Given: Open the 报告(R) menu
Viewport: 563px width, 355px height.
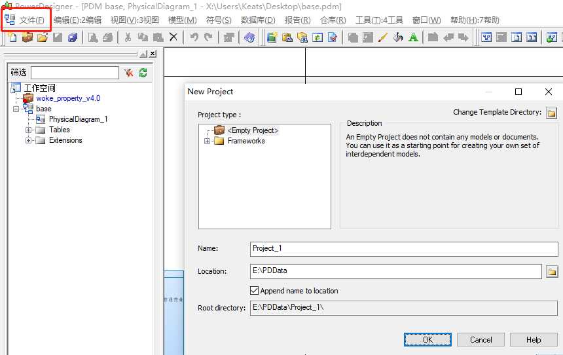Looking at the screenshot, I should [297, 20].
